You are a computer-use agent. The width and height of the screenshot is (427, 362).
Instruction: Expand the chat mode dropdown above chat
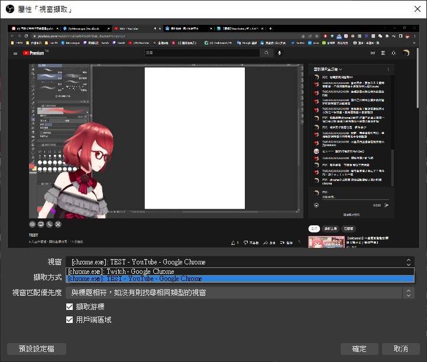coord(328,69)
